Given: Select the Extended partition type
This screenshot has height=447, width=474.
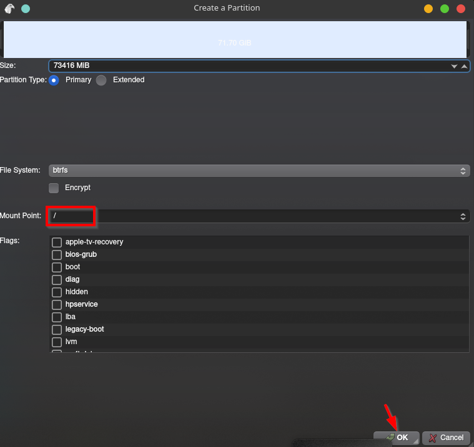Looking at the screenshot, I should [x=101, y=80].
